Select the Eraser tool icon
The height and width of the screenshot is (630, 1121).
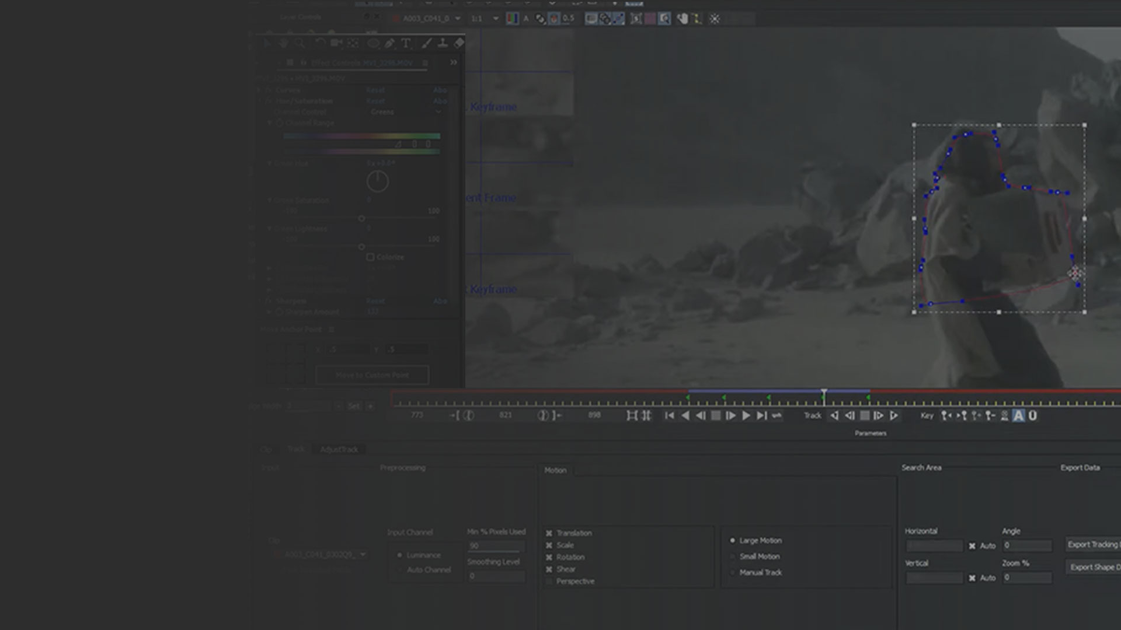pos(459,43)
